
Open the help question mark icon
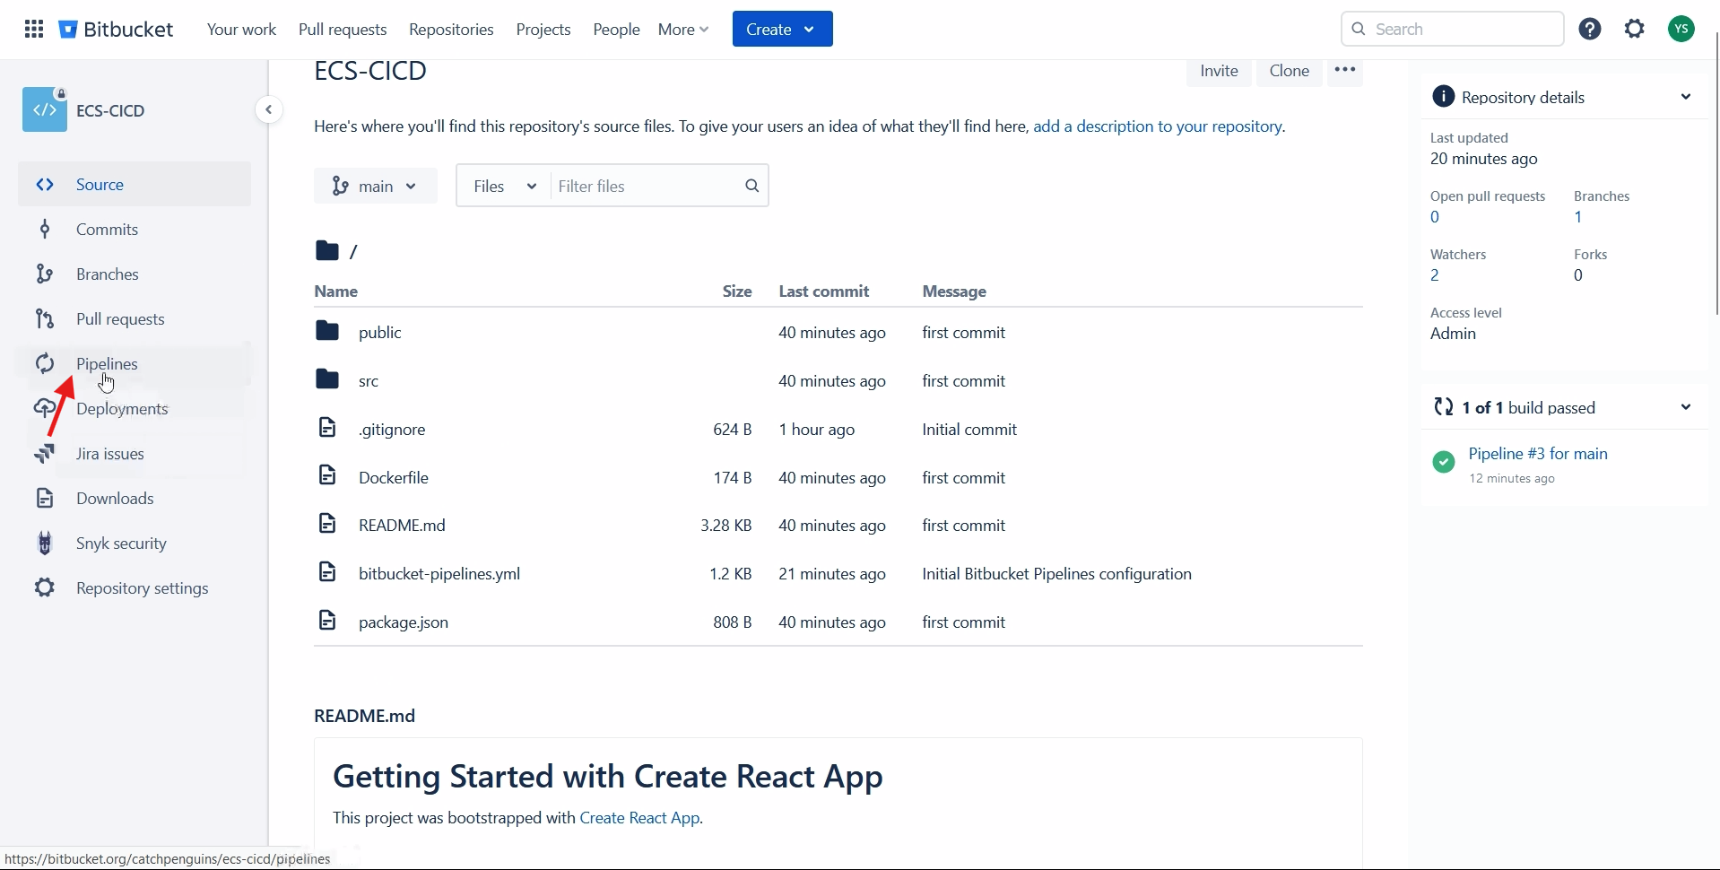pos(1590,29)
